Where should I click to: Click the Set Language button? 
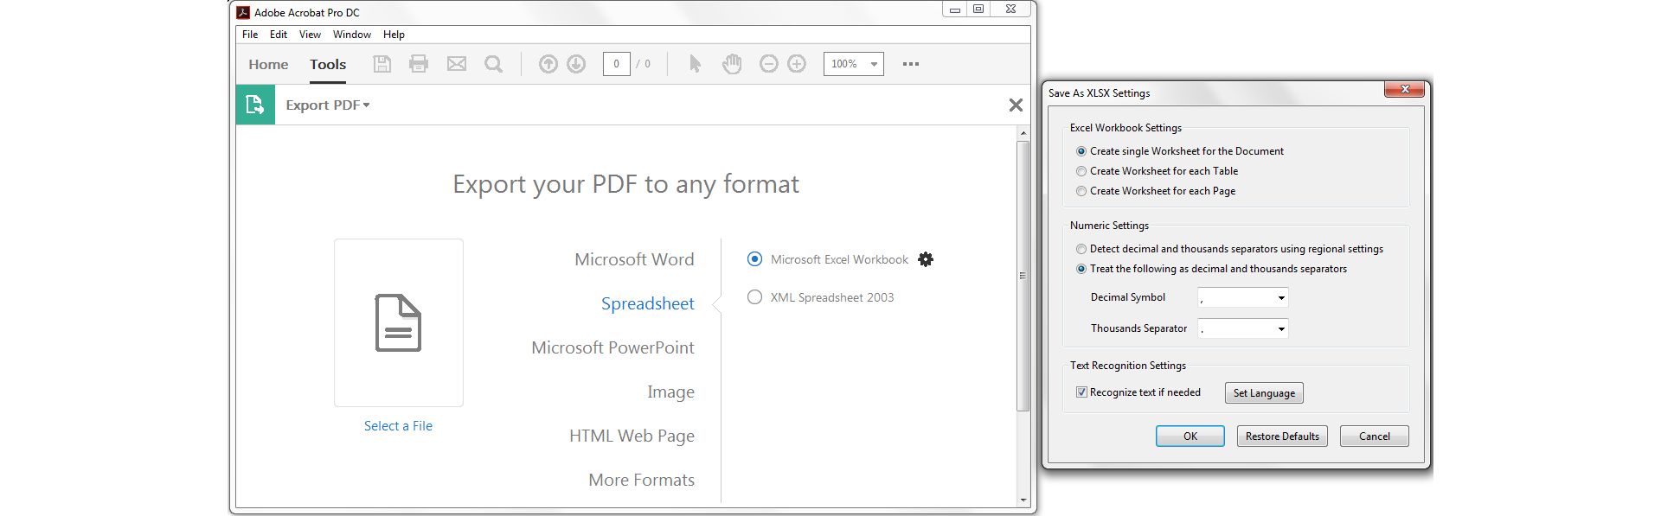pos(1264,393)
